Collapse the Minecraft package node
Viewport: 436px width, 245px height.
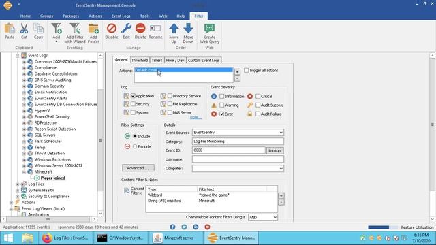pyautogui.click(x=24, y=172)
